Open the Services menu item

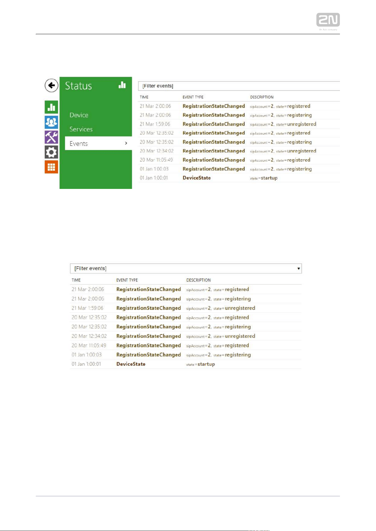coord(81,129)
